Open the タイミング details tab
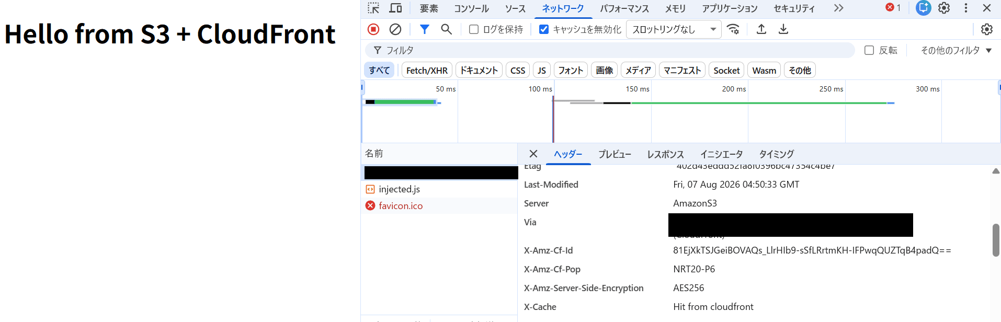The height and width of the screenshot is (322, 1001). [776, 154]
